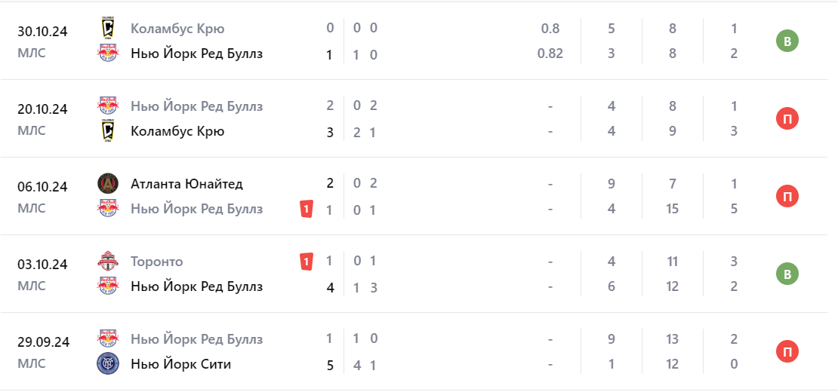Open the Торонто team name link
Image resolution: width=838 pixels, height=392 pixels.
157,262
